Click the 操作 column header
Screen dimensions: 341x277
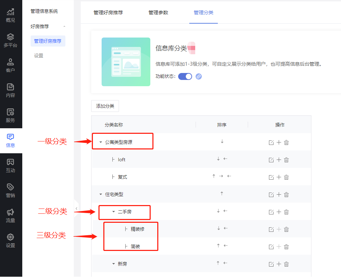tap(280, 125)
